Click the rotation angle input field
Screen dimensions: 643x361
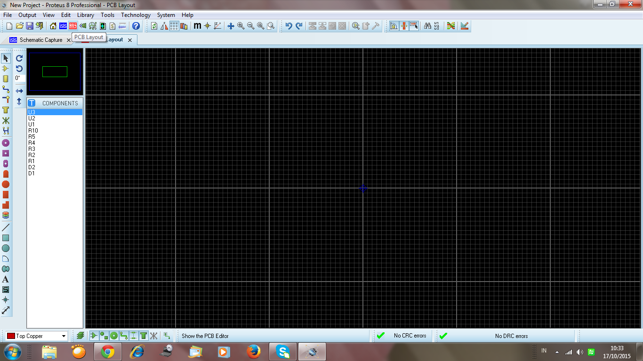[x=20, y=78]
